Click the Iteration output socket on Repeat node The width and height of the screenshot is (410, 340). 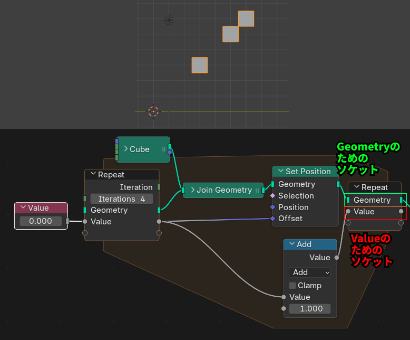pos(159,187)
